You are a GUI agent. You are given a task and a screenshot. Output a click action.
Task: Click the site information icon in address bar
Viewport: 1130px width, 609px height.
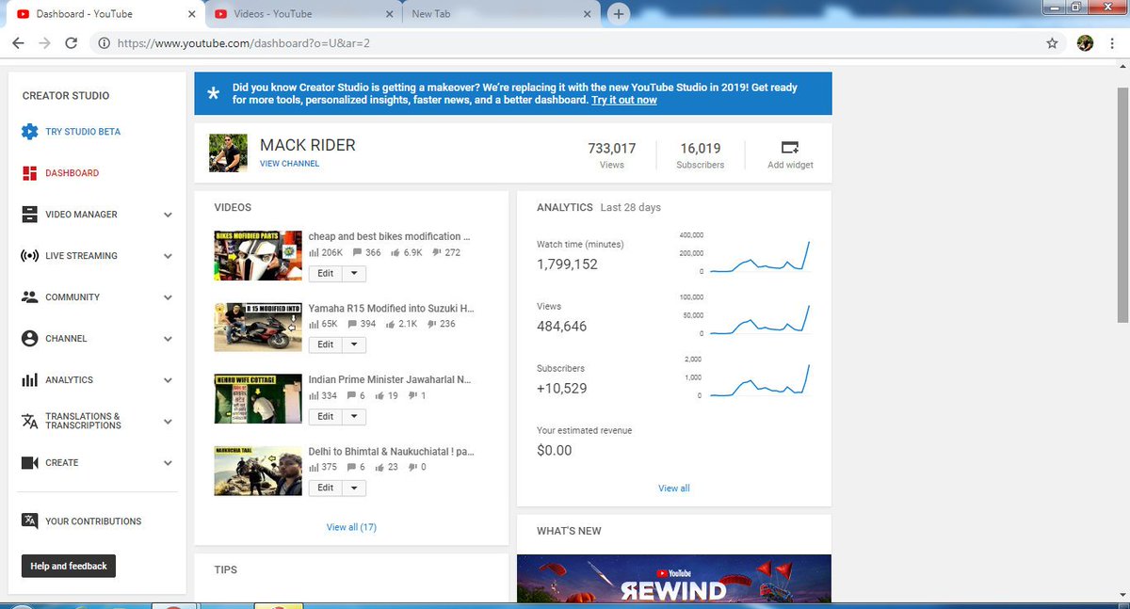click(104, 43)
